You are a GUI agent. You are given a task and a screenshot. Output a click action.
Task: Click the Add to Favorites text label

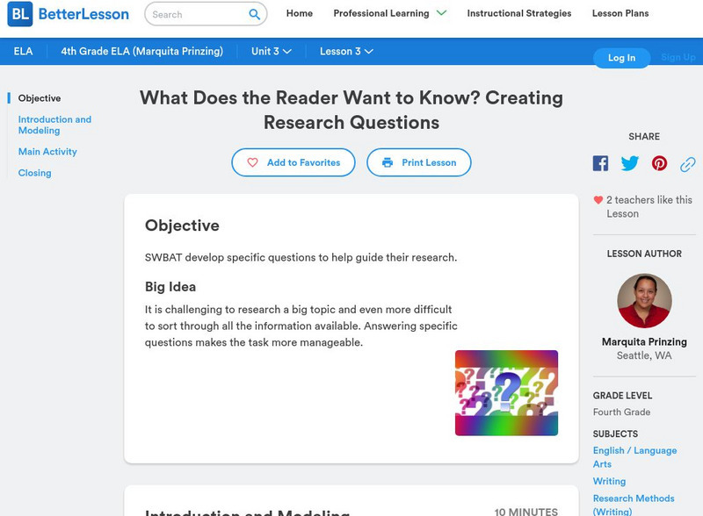(x=303, y=162)
